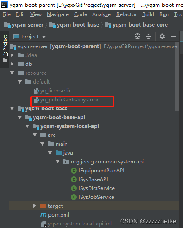Select yq_license.lic file name
183x228 pixels.
(56, 91)
